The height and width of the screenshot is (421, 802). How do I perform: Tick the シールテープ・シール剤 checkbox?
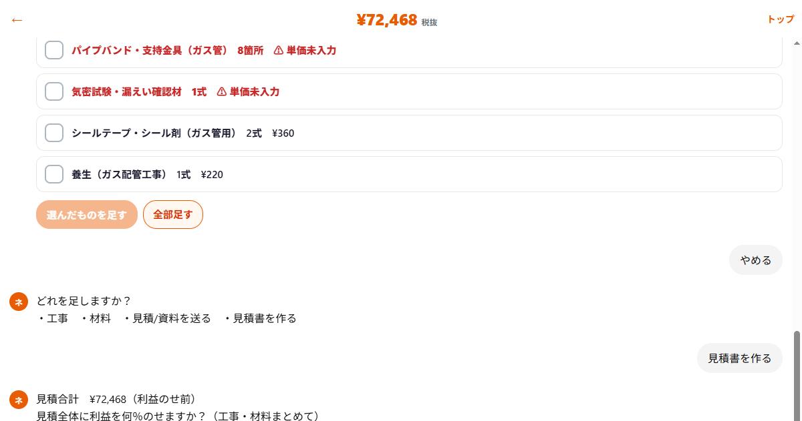(54, 133)
